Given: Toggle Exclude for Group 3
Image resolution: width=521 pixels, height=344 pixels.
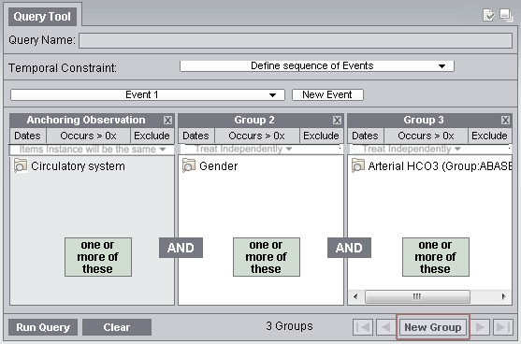Looking at the screenshot, I should coord(489,136).
